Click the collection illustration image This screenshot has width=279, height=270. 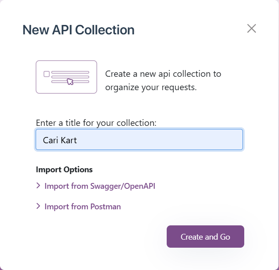[x=66, y=77]
